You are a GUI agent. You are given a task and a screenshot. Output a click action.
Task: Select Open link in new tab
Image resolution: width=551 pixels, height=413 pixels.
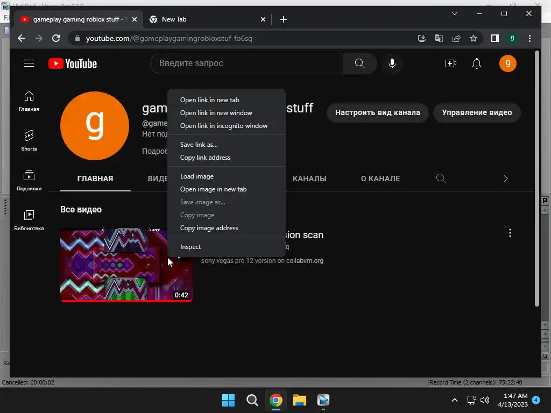coord(227,99)
